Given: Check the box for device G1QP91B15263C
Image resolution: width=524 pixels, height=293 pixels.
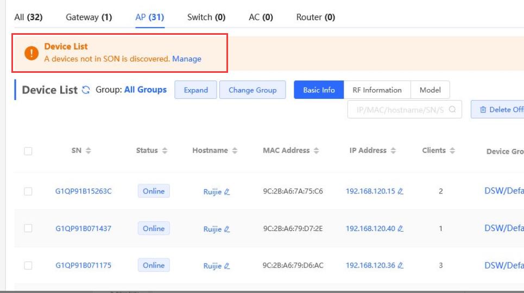Looking at the screenshot, I should point(28,191).
